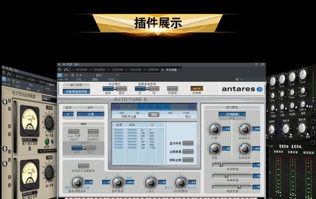Click the Humanize knob
Screen dimensions: 316x199
point(150,182)
